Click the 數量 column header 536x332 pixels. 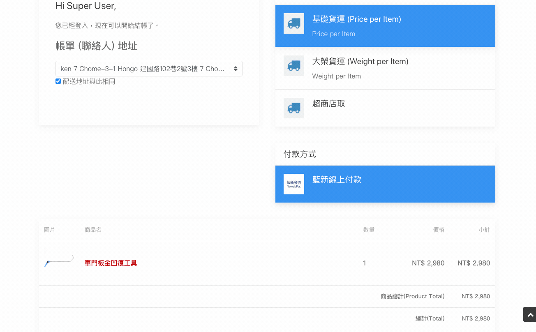coord(369,230)
